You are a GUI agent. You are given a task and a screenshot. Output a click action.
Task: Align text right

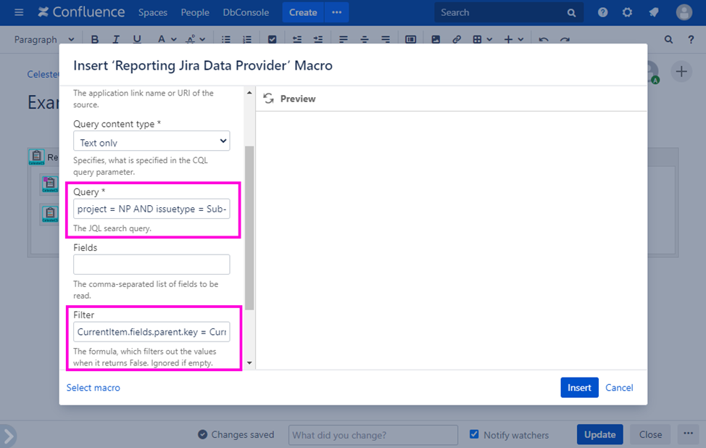386,40
